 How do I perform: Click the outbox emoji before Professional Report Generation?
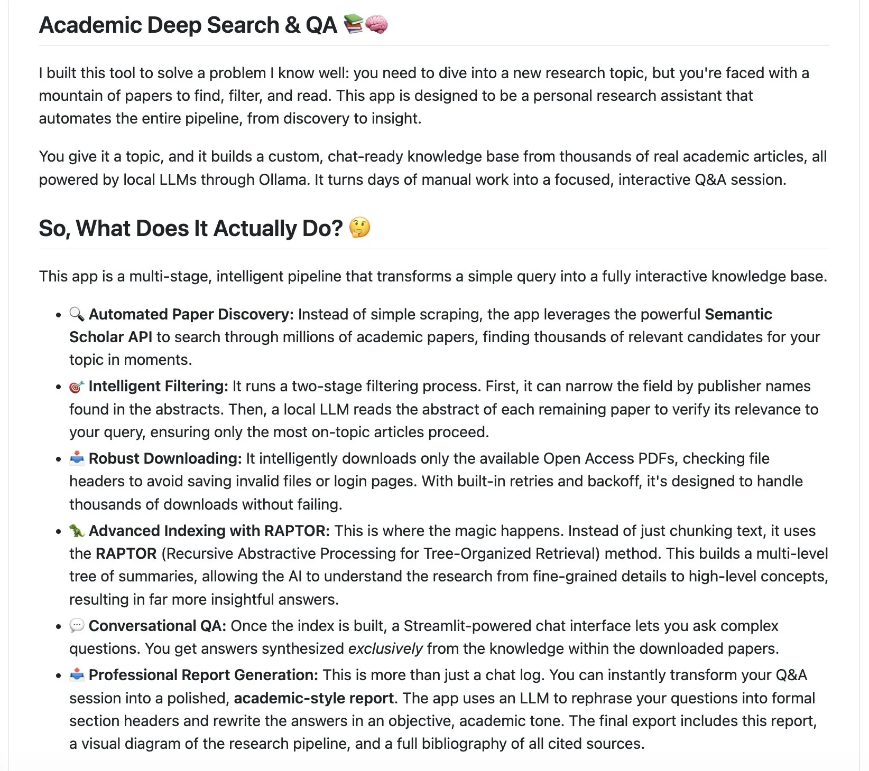point(77,675)
